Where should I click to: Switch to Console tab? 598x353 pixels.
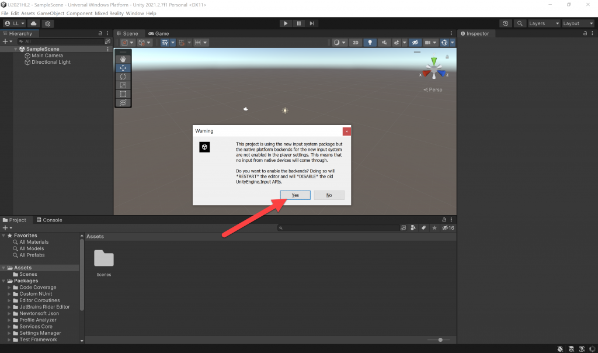coord(49,220)
